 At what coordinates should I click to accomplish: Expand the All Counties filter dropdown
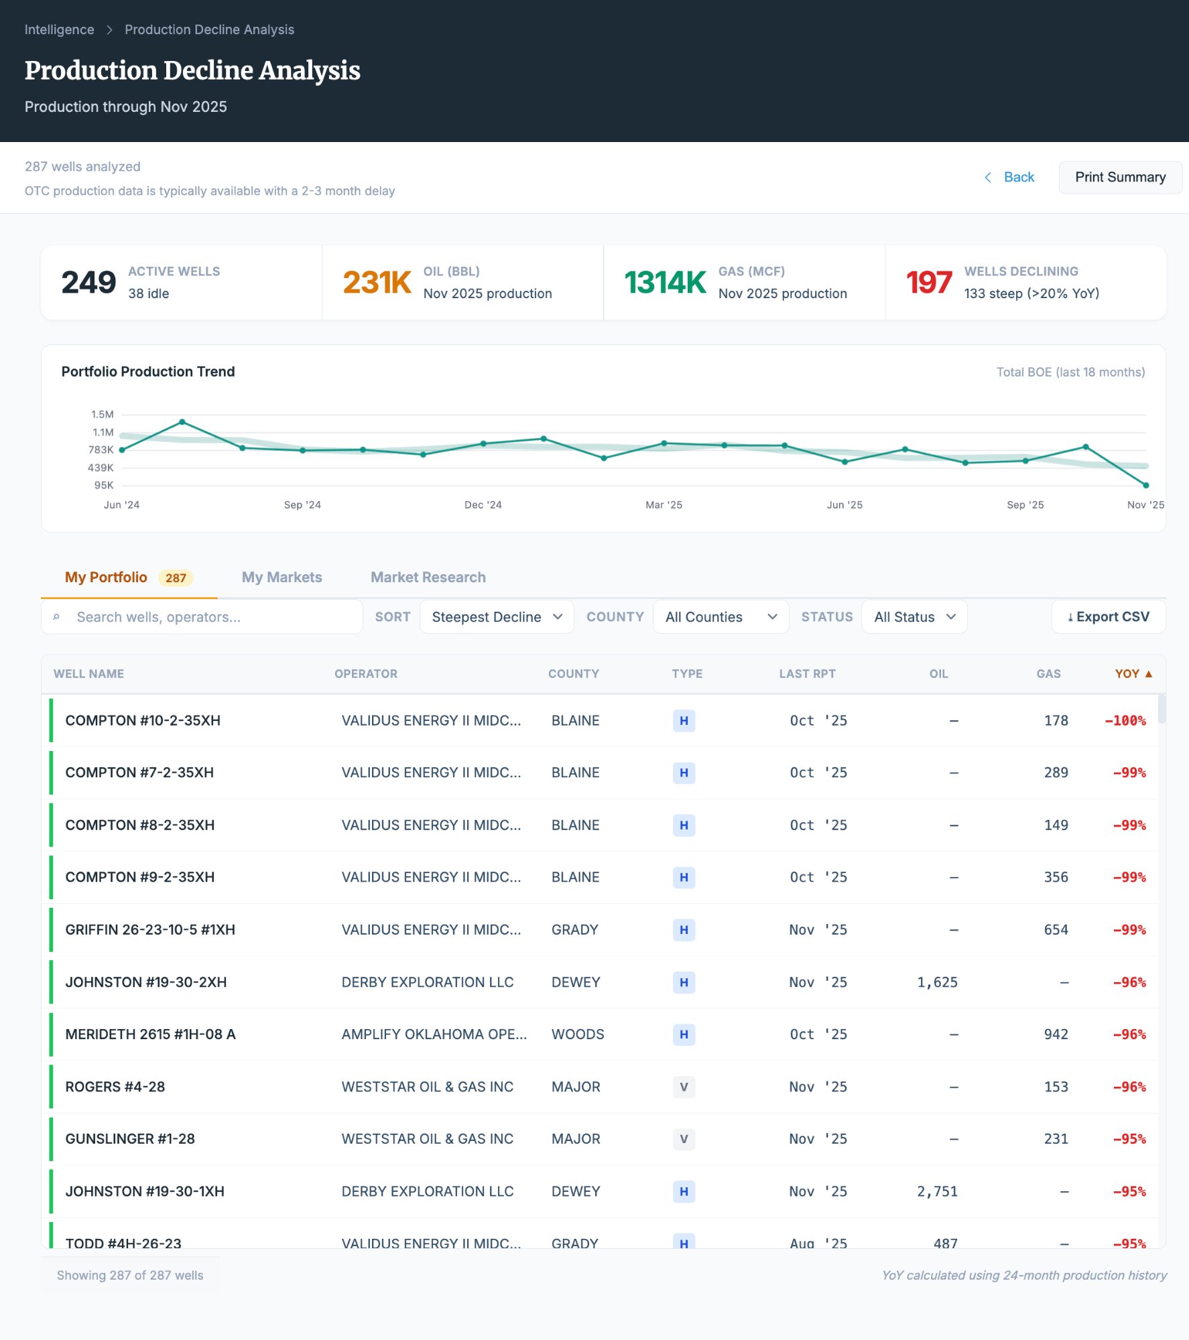(721, 617)
